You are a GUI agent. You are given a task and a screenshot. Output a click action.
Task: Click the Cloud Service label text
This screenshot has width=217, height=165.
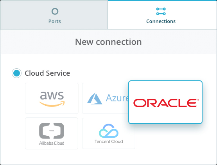(x=47, y=73)
